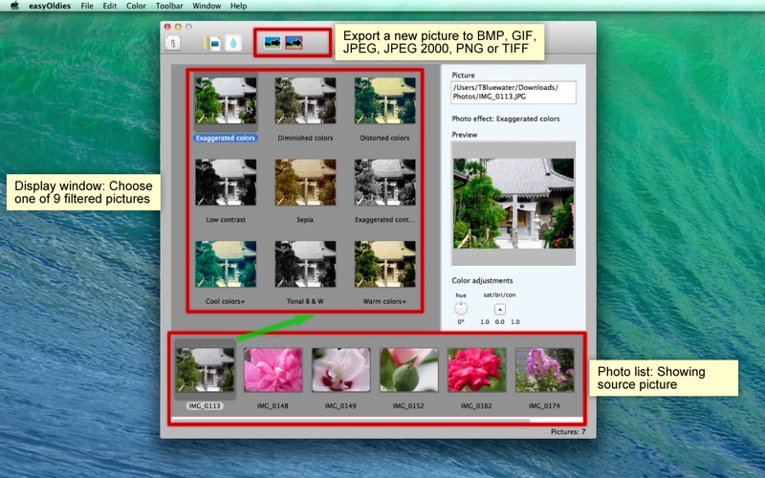
Task: Open the sat/bri/con adjustment popup button
Action: click(499, 309)
